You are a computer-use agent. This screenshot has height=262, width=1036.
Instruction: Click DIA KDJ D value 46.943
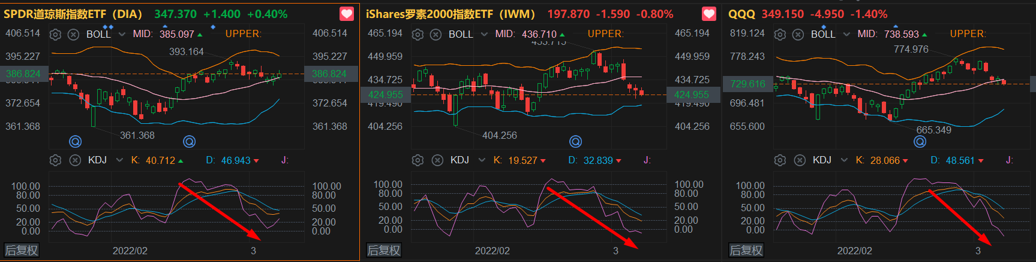236,160
